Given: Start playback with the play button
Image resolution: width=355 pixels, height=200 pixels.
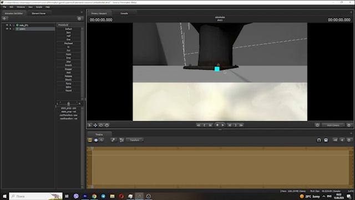Looking at the screenshot, I should [223, 125].
